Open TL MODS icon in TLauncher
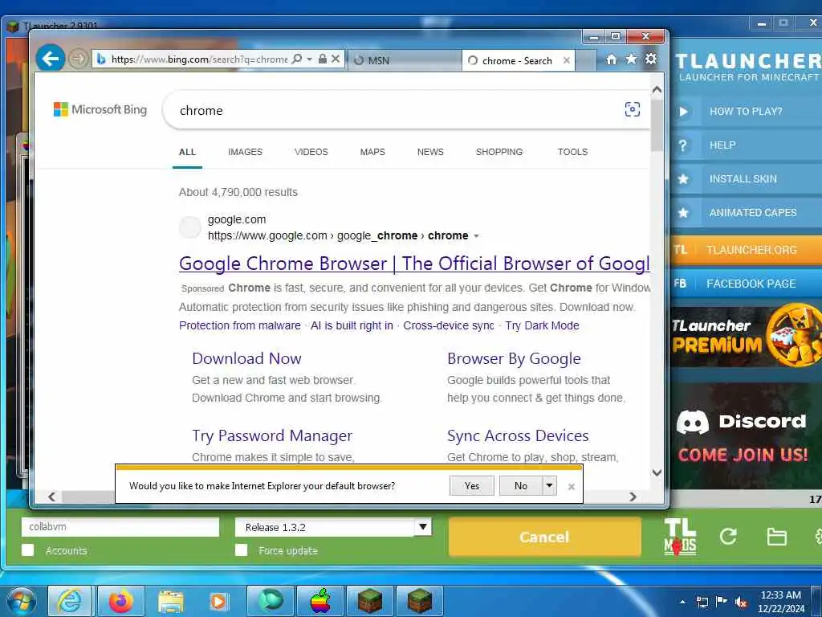This screenshot has height=617, width=822. coord(680,537)
